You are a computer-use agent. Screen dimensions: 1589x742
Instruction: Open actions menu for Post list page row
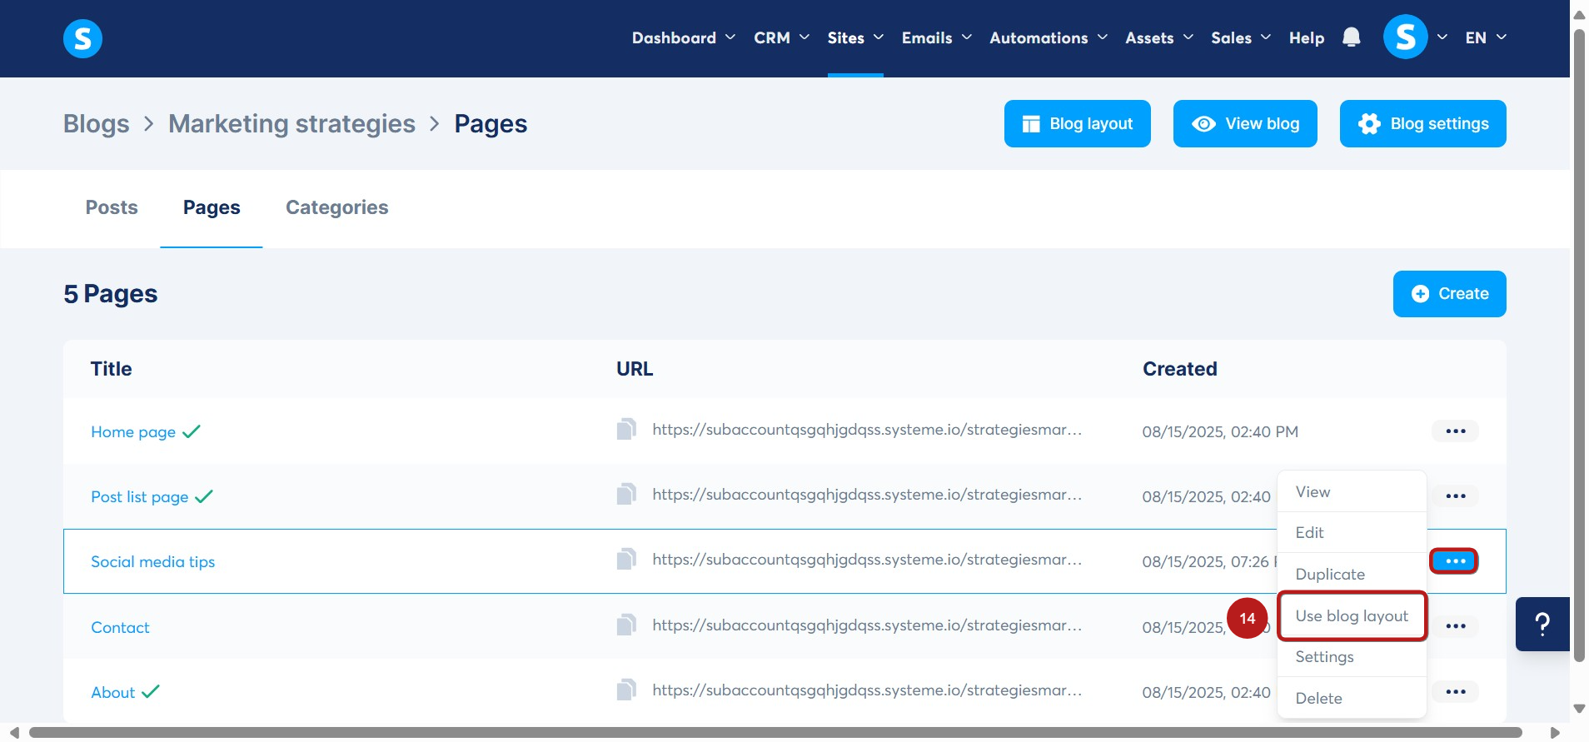(x=1455, y=496)
